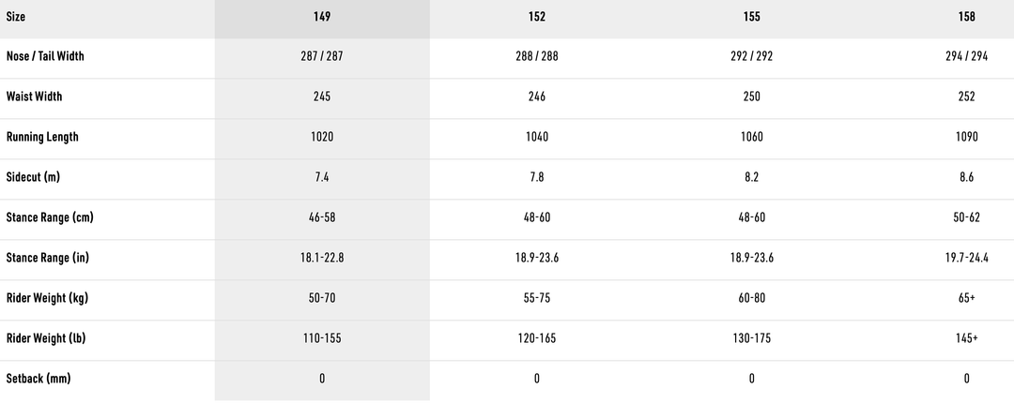This screenshot has height=403, width=1014.
Task: Click the Stance Range (cm) row label
Action: pyautogui.click(x=50, y=217)
